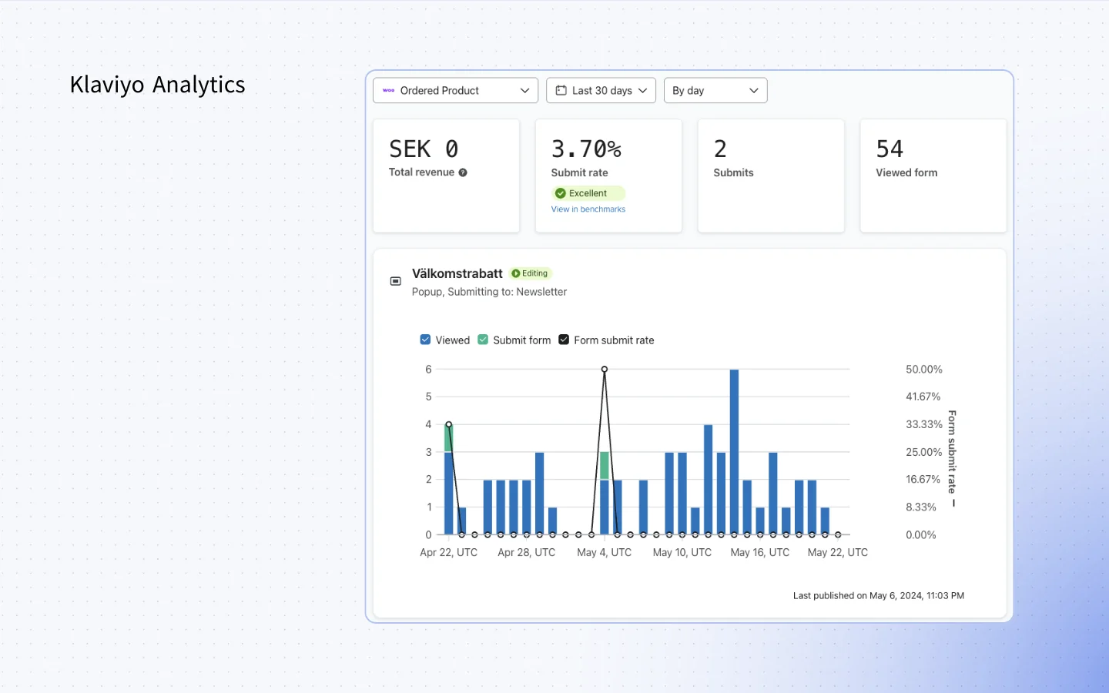Image resolution: width=1109 pixels, height=693 pixels.
Task: Click the May 22, UTC axis label
Action: (838, 553)
